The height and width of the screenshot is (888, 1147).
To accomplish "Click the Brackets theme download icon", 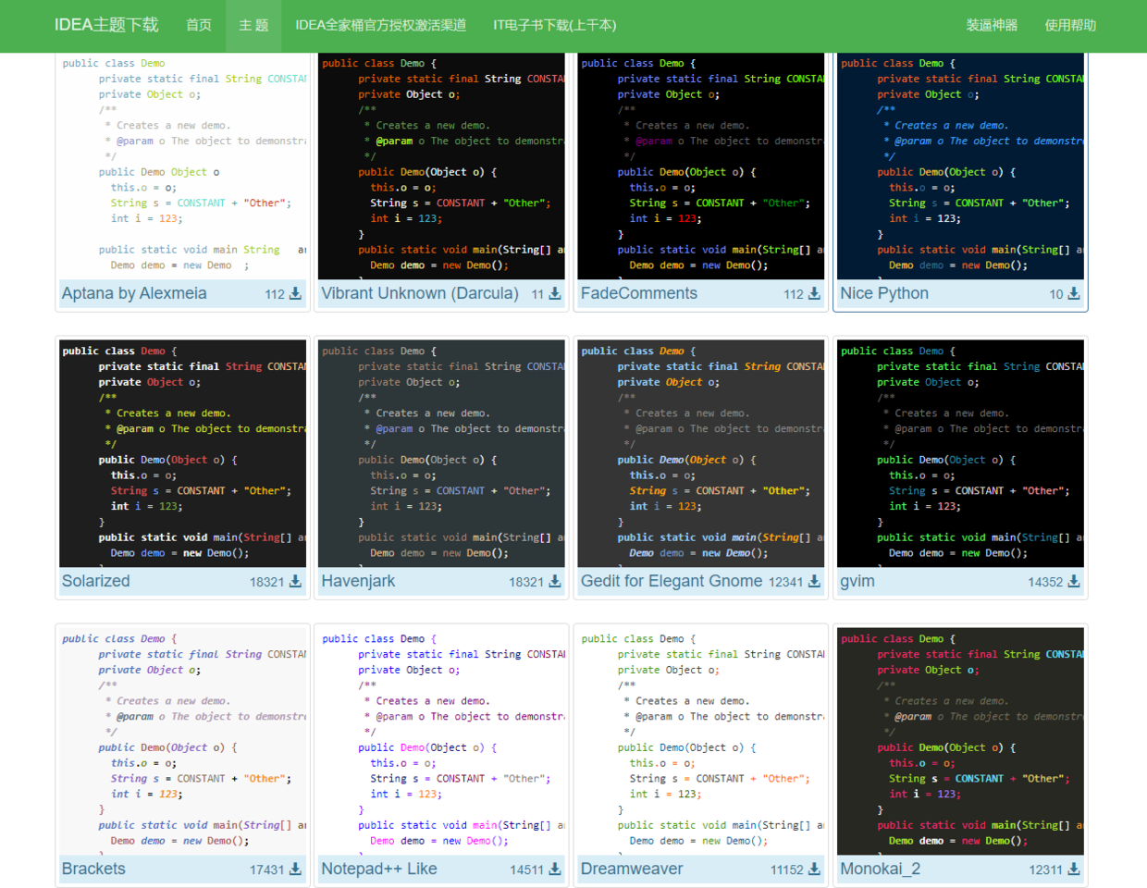I will coord(295,869).
